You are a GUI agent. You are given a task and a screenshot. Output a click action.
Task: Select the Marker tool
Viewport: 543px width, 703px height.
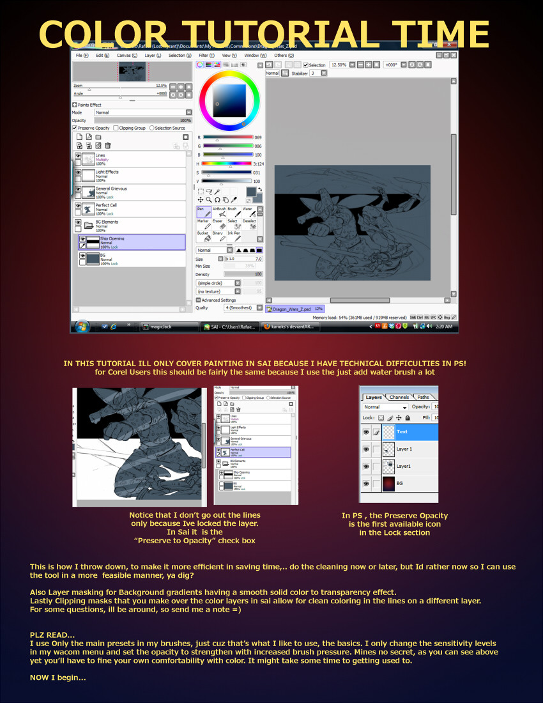click(x=204, y=224)
